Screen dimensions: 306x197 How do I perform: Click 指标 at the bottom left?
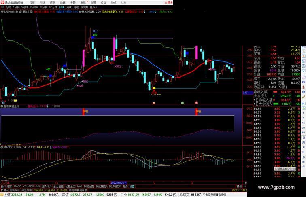click(3, 186)
